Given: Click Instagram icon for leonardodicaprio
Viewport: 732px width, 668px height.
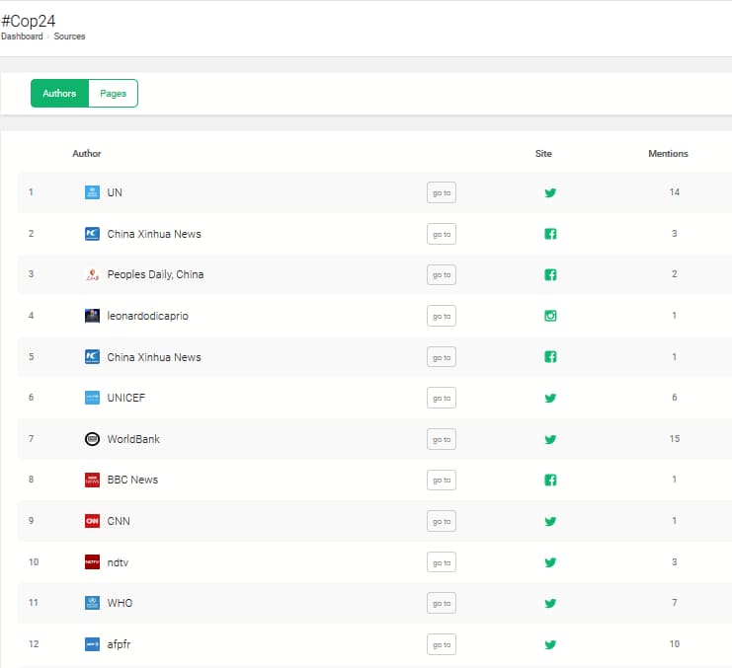Looking at the screenshot, I should tap(550, 316).
